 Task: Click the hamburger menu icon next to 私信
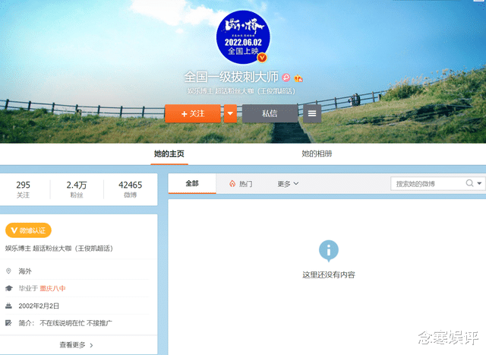click(312, 113)
